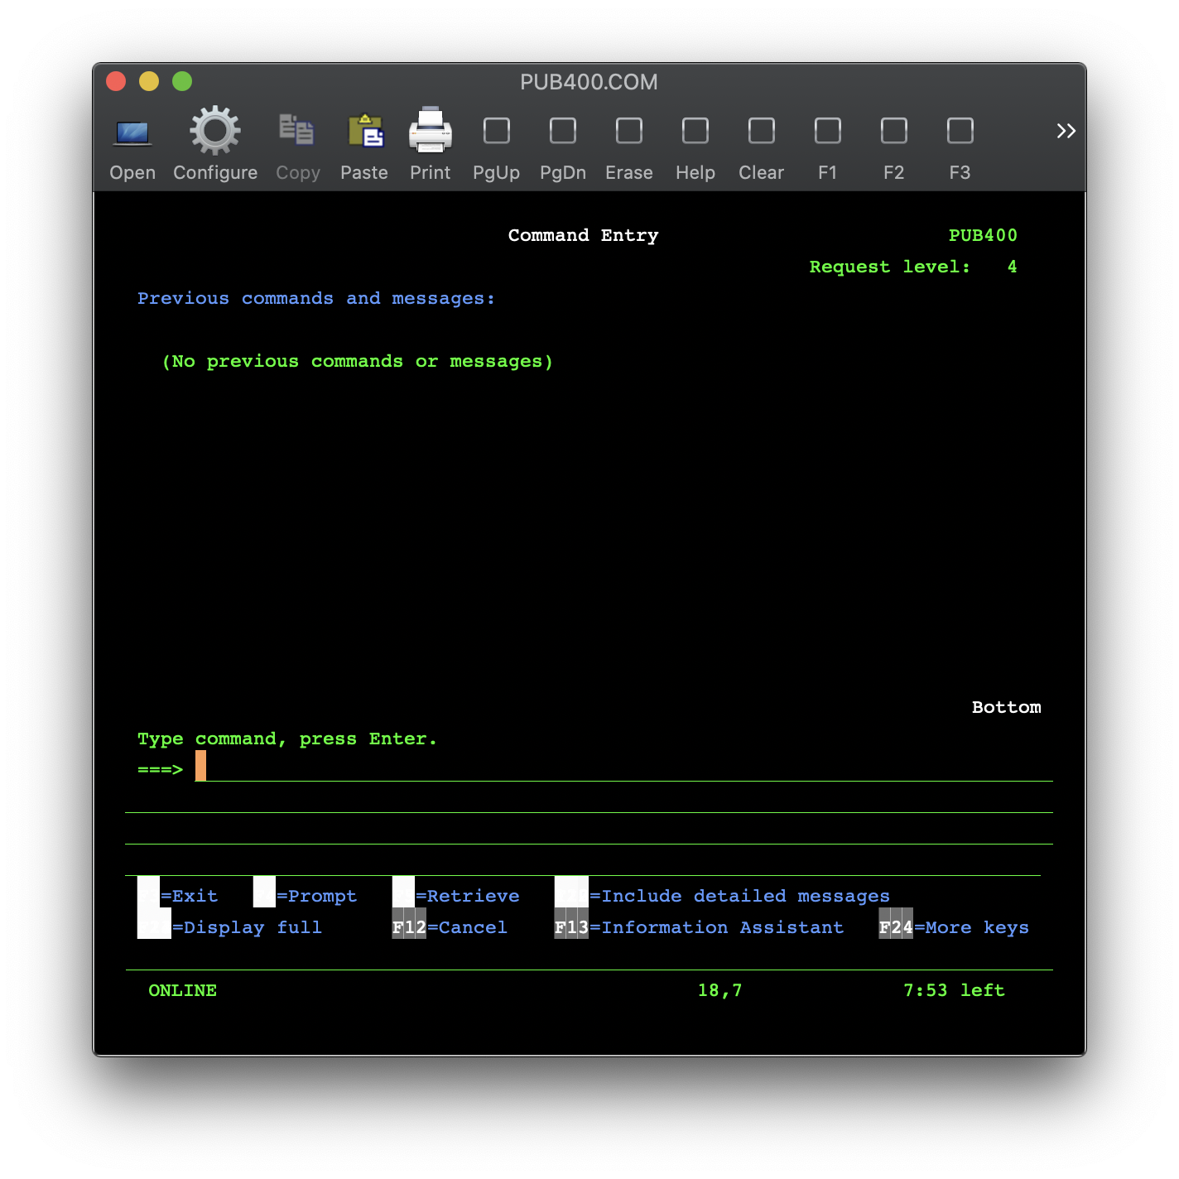
Task: Click the green PUB400 system name
Action: pyautogui.click(x=983, y=235)
